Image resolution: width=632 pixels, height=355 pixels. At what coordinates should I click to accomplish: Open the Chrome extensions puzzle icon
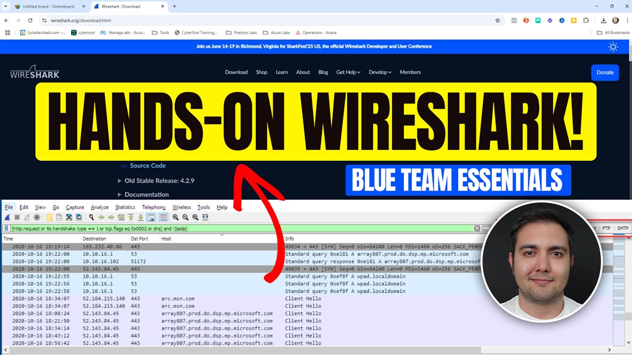(x=586, y=20)
